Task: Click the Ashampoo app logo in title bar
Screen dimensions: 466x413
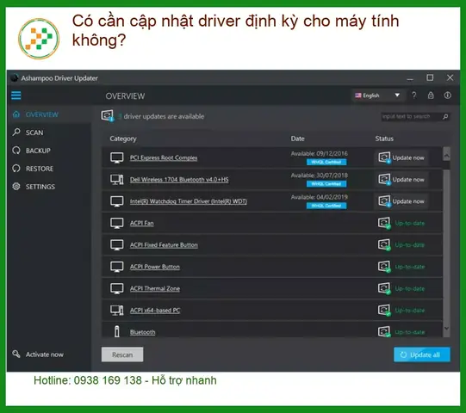Action: (x=14, y=77)
